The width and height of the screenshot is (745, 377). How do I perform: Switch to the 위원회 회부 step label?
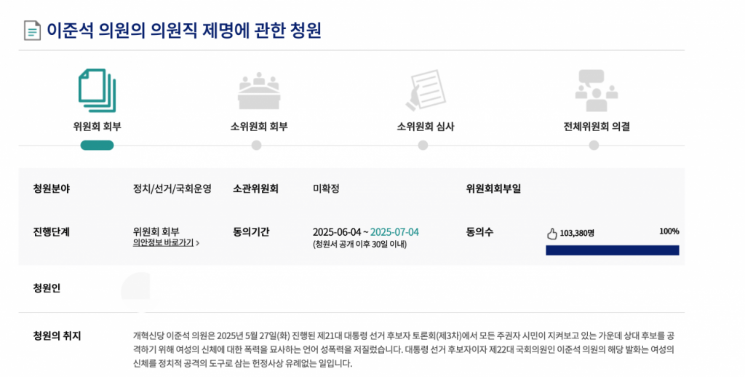coord(97,126)
